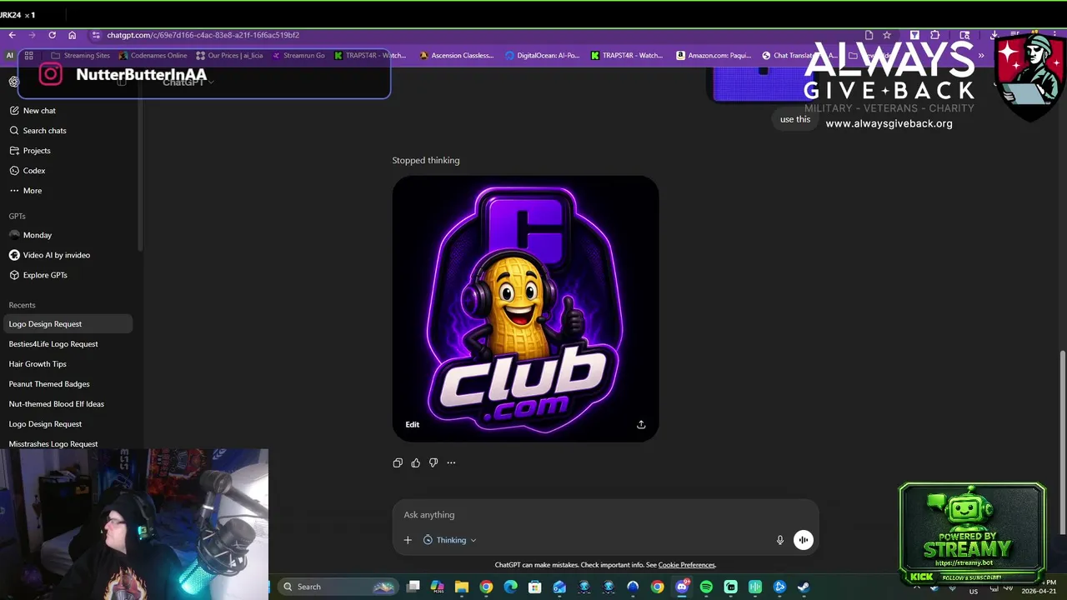Collapse the GPTs sidebar section
The image size is (1067, 600).
[x=18, y=216]
